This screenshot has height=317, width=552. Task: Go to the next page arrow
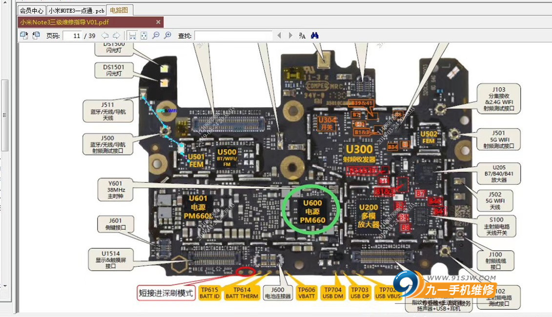click(x=116, y=35)
